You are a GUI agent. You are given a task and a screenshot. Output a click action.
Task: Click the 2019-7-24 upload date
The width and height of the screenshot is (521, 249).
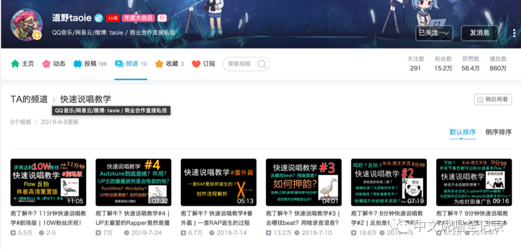143,233
